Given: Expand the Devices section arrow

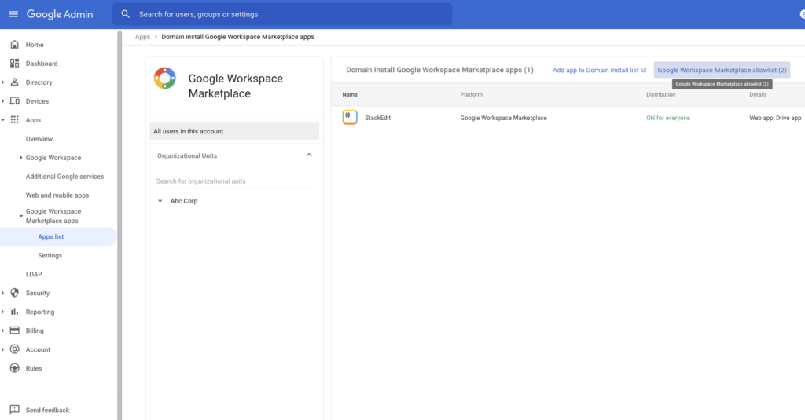Looking at the screenshot, I should tap(3, 101).
